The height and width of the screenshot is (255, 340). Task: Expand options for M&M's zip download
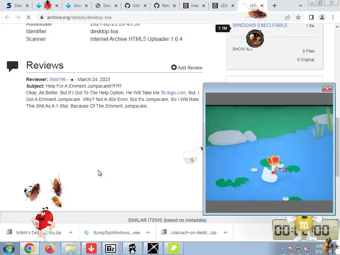point(71,232)
